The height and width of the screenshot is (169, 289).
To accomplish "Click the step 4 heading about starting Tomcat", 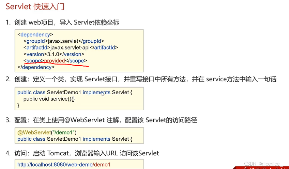I will [82, 153].
